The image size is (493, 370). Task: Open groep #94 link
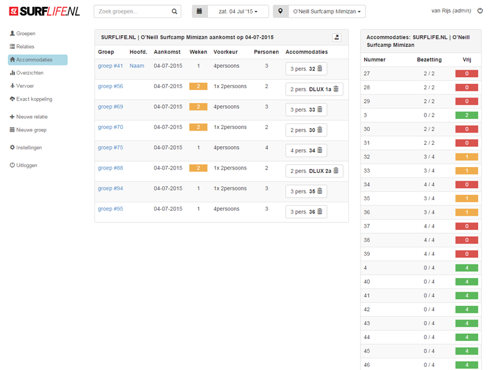(x=110, y=189)
